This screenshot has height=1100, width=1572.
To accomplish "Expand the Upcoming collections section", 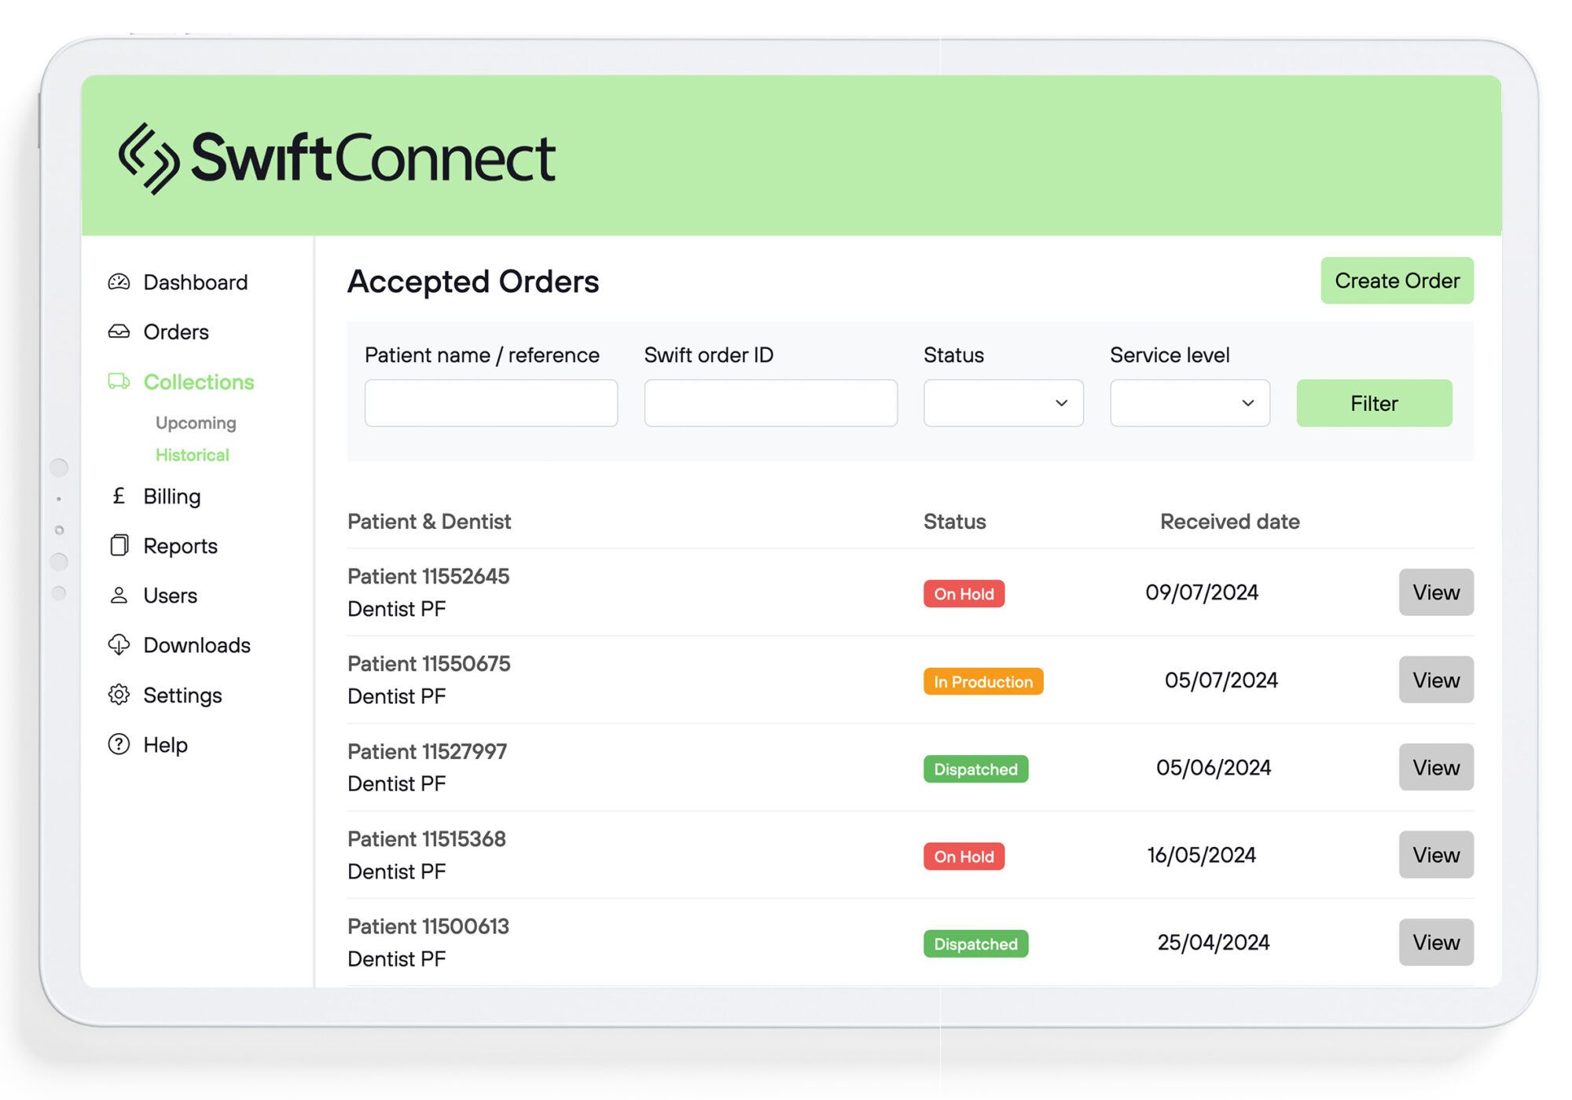I will tap(194, 423).
